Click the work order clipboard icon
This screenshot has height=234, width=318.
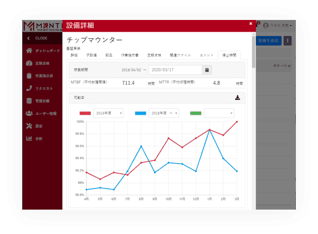point(29,76)
